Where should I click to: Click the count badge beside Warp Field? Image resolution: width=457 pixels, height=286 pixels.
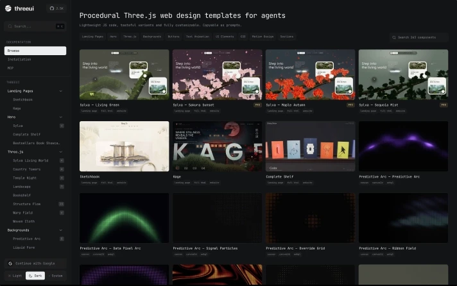[62, 213]
